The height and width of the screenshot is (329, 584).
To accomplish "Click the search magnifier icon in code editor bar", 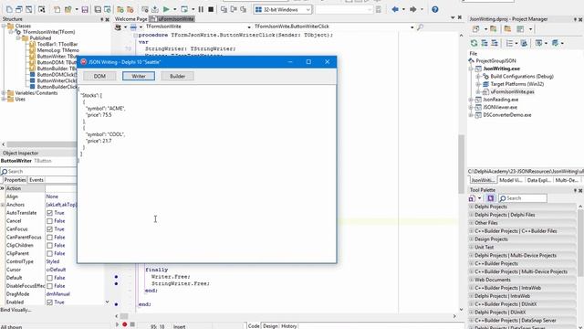I will tap(420, 27).
